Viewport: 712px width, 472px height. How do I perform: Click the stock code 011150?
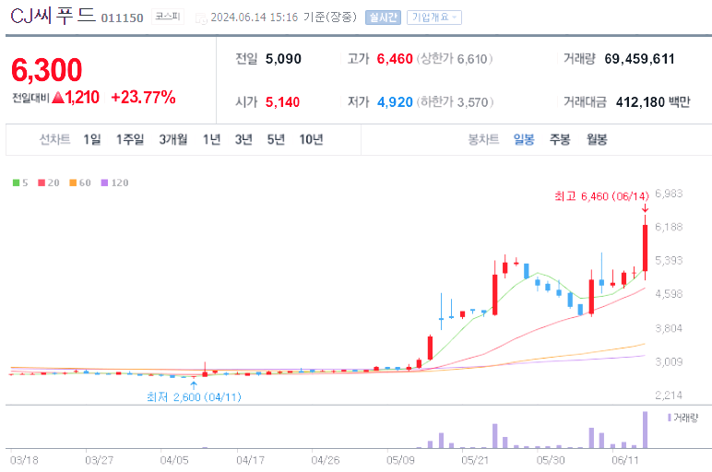(122, 18)
